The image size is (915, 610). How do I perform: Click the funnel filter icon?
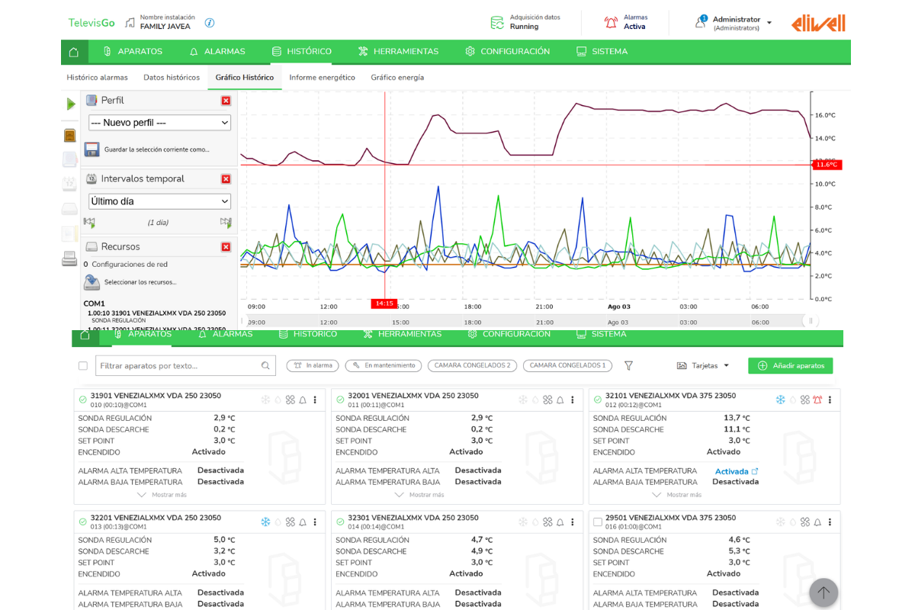(x=628, y=366)
